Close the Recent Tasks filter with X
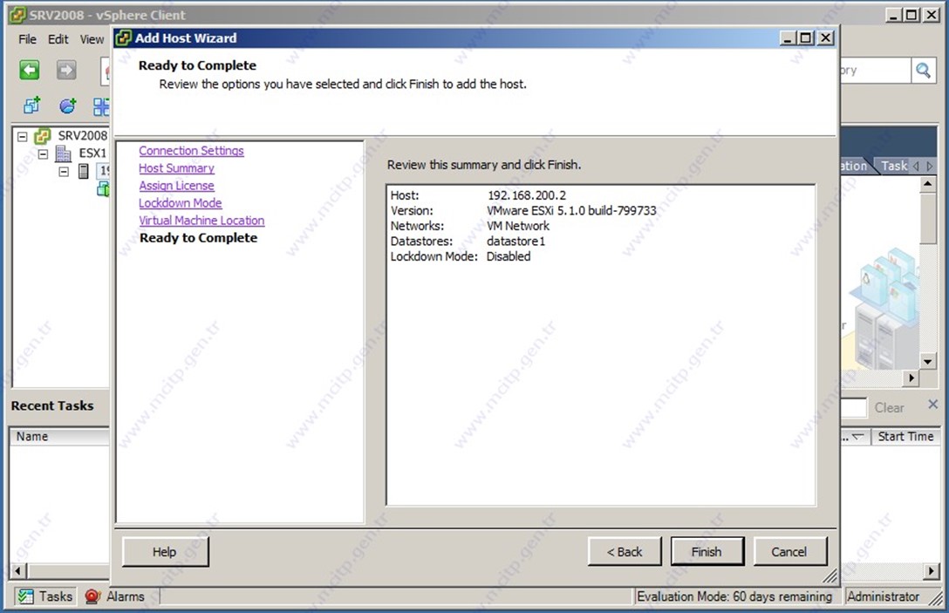 point(932,405)
